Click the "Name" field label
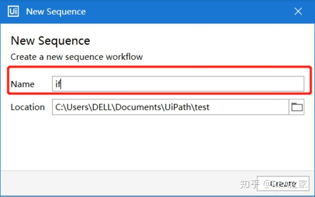 [x=23, y=84]
